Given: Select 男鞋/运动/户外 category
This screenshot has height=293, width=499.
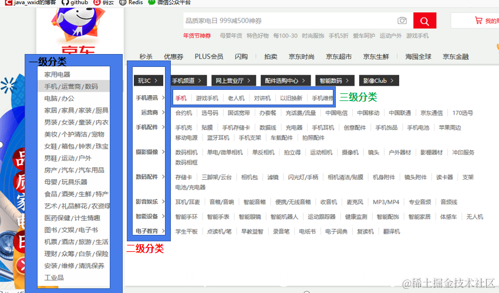Looking at the screenshot, I should point(68,158).
